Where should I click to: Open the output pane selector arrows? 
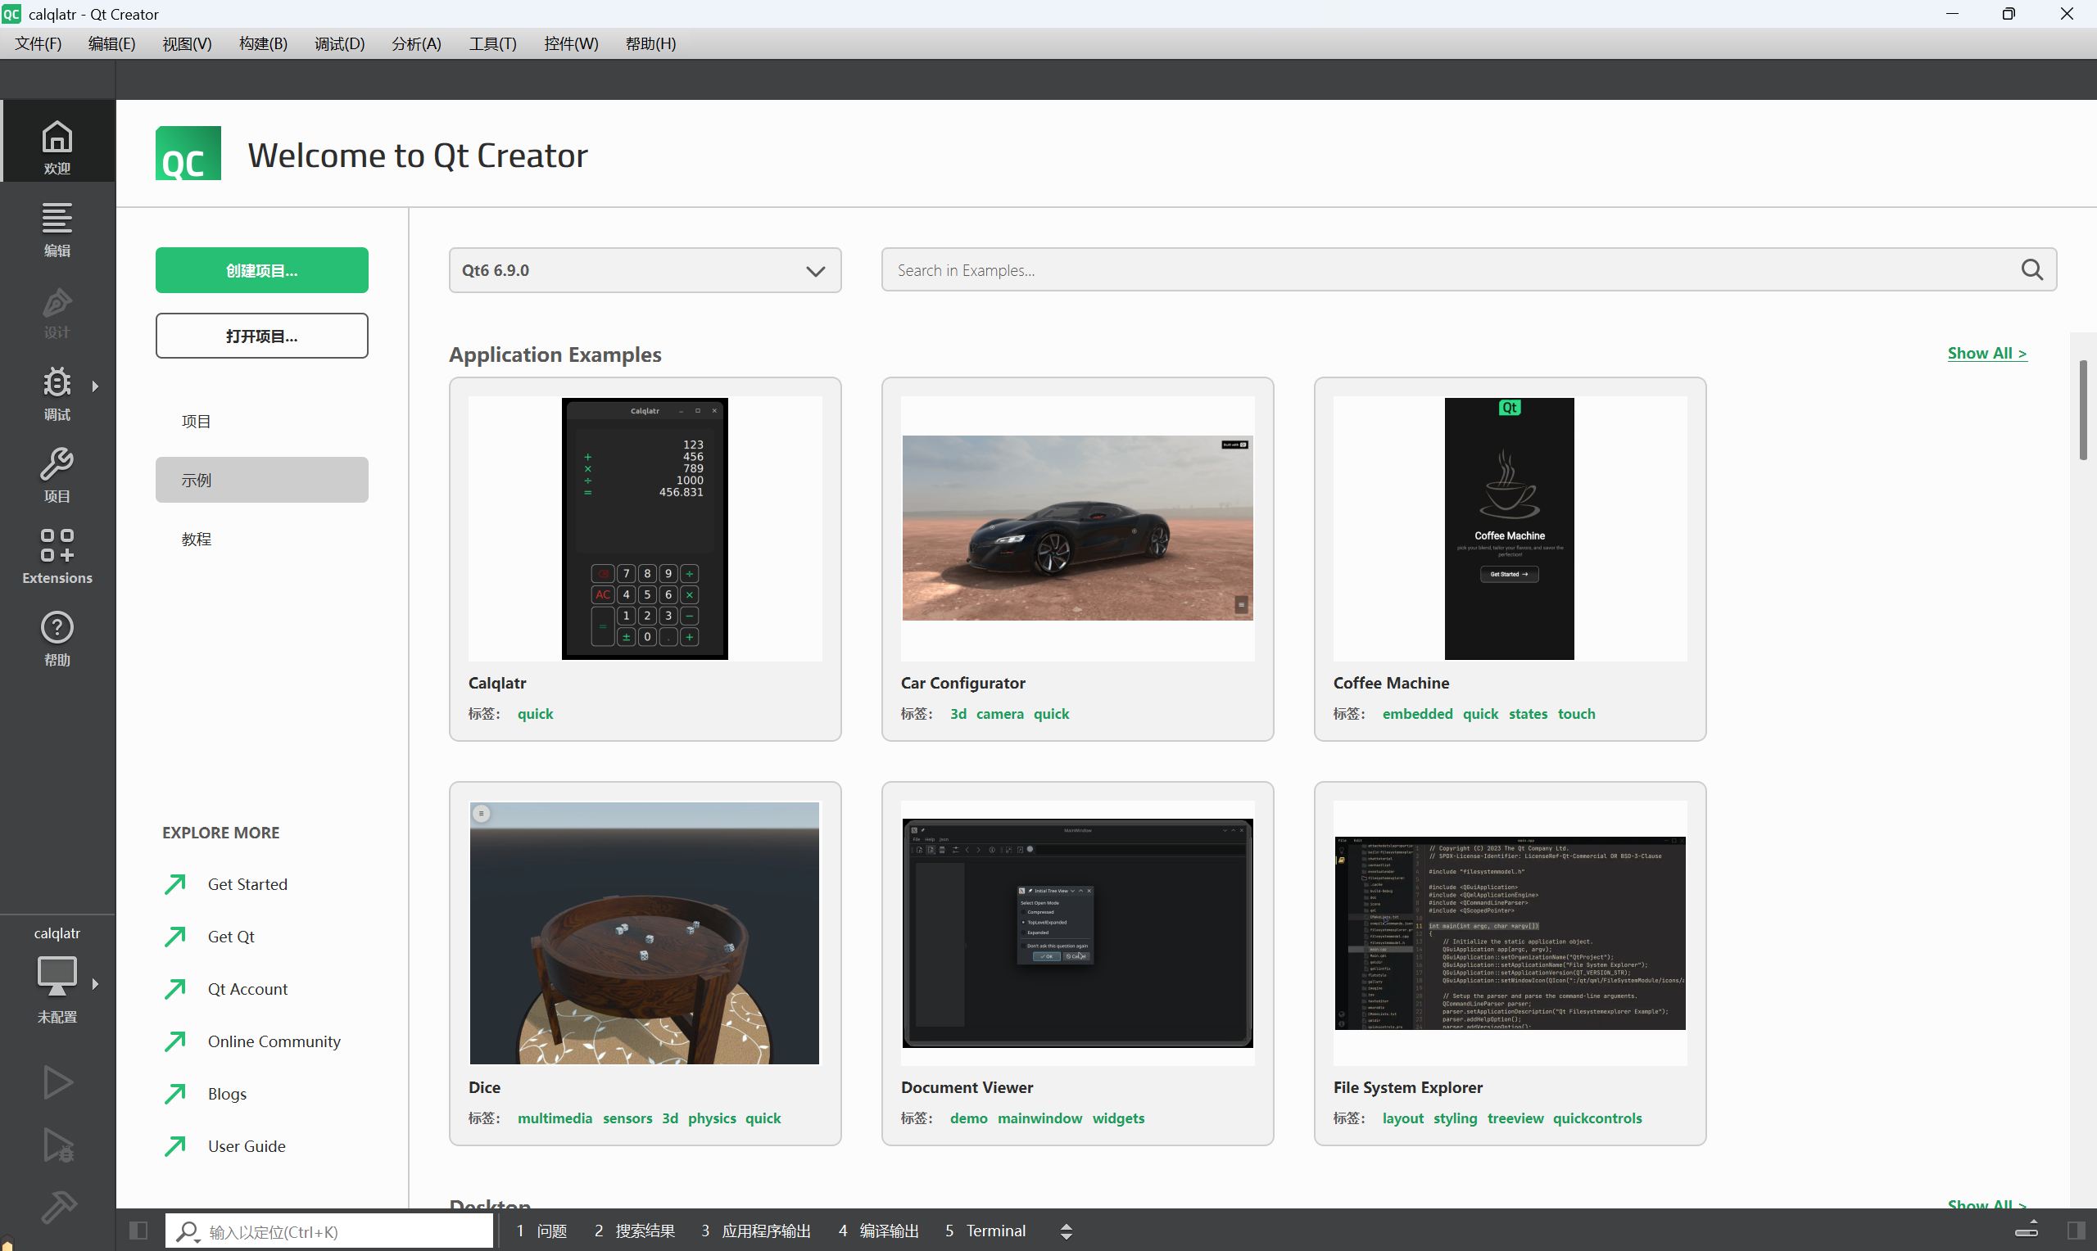pos(1067,1231)
